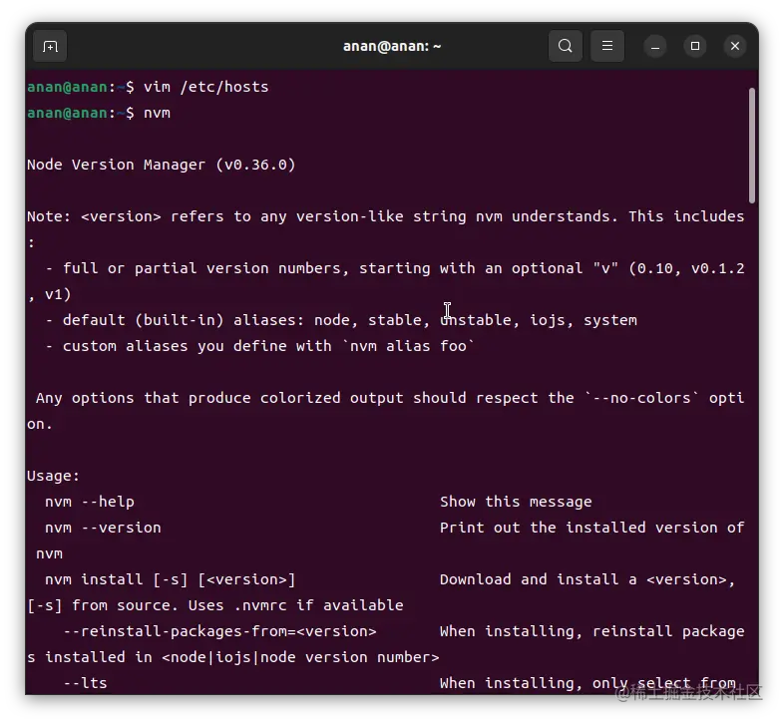
Task: Minimize the terminal window
Action: coord(655,47)
